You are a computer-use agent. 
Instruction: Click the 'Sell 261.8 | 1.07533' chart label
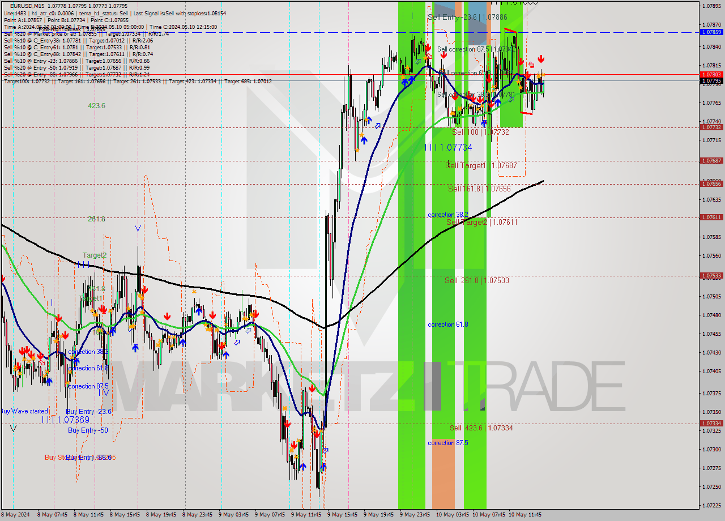pyautogui.click(x=476, y=280)
